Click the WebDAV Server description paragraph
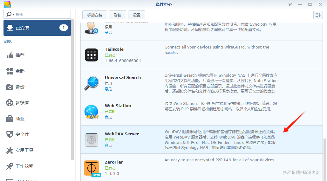This screenshot has width=327, height=181. [x=220, y=139]
